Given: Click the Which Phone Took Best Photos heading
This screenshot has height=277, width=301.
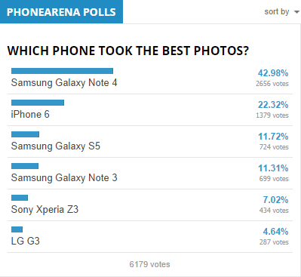Looking at the screenshot, I should (x=128, y=51).
